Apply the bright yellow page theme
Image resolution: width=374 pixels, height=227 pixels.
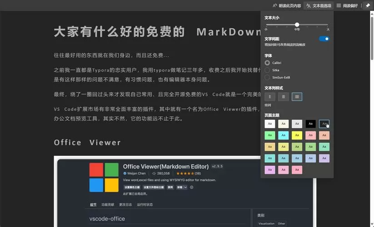[x=297, y=135]
